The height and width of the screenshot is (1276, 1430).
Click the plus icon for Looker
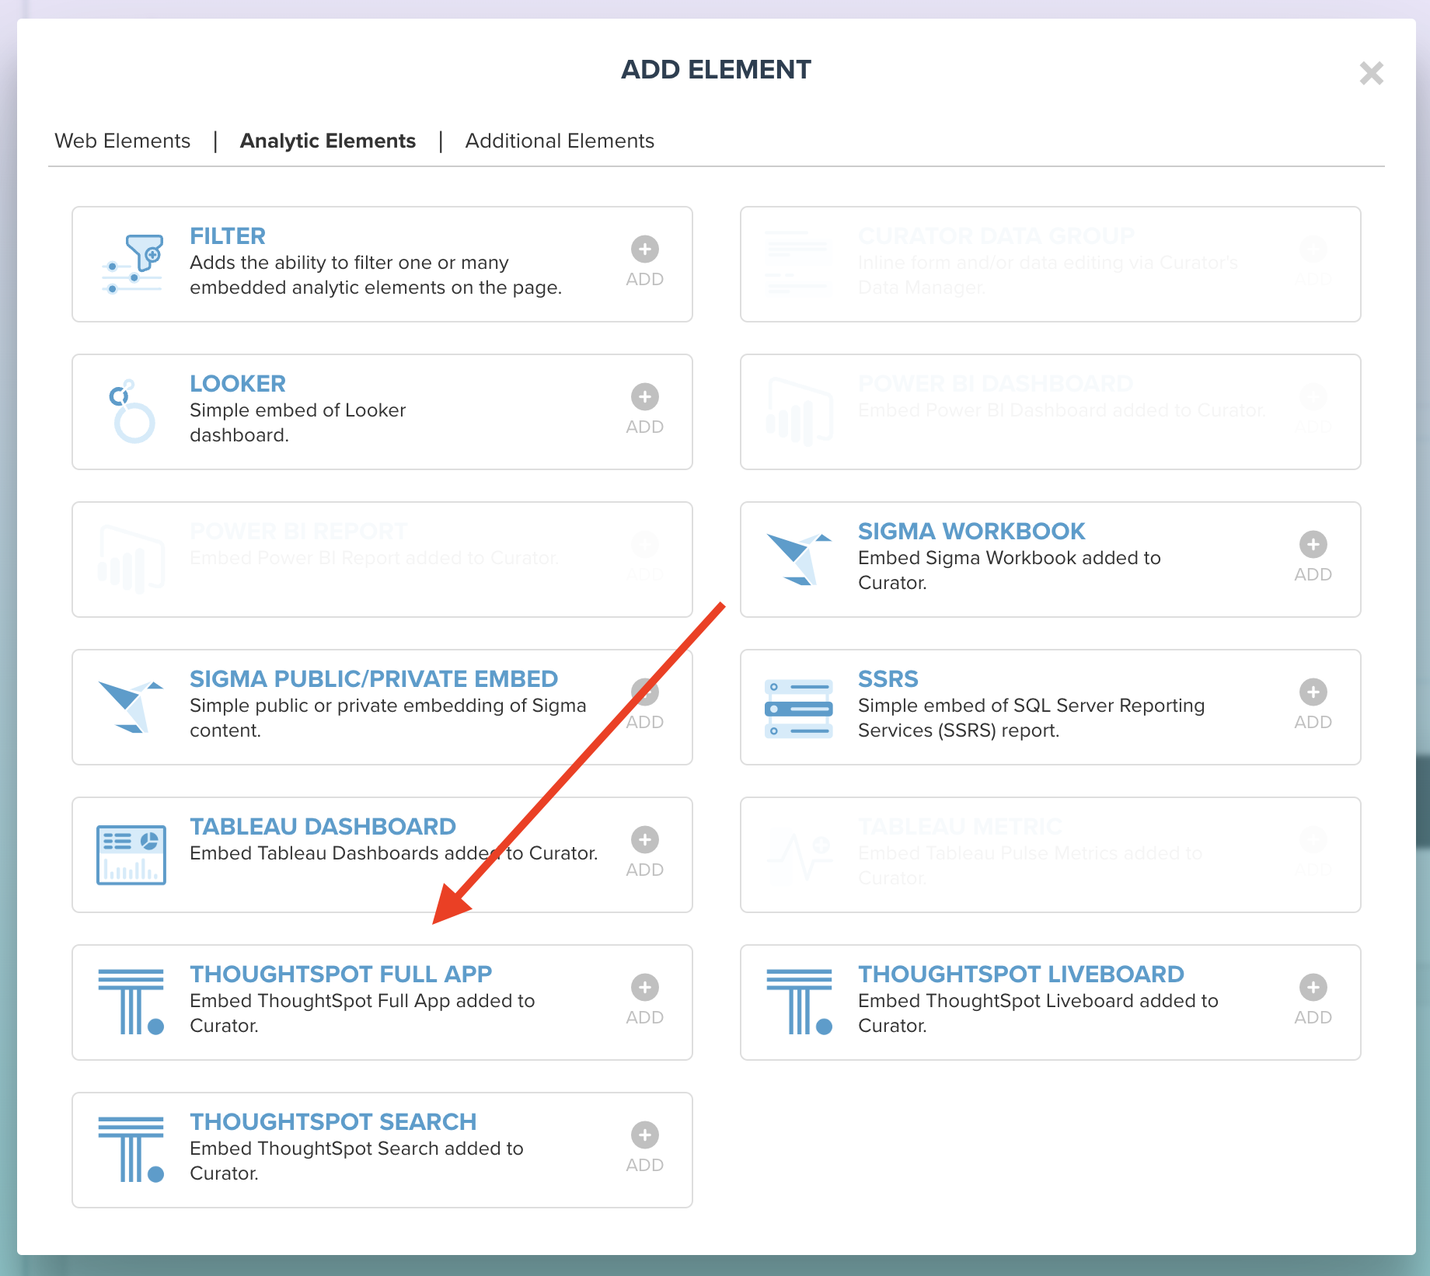(645, 397)
